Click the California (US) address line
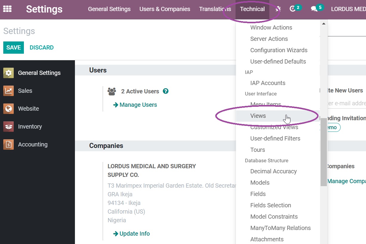Viewport: 366px width, 244px height. [126, 211]
